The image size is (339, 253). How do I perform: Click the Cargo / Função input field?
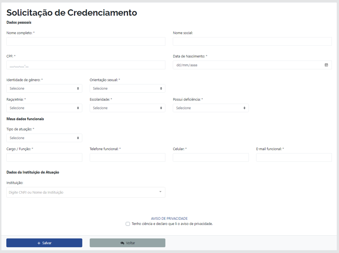pos(44,157)
